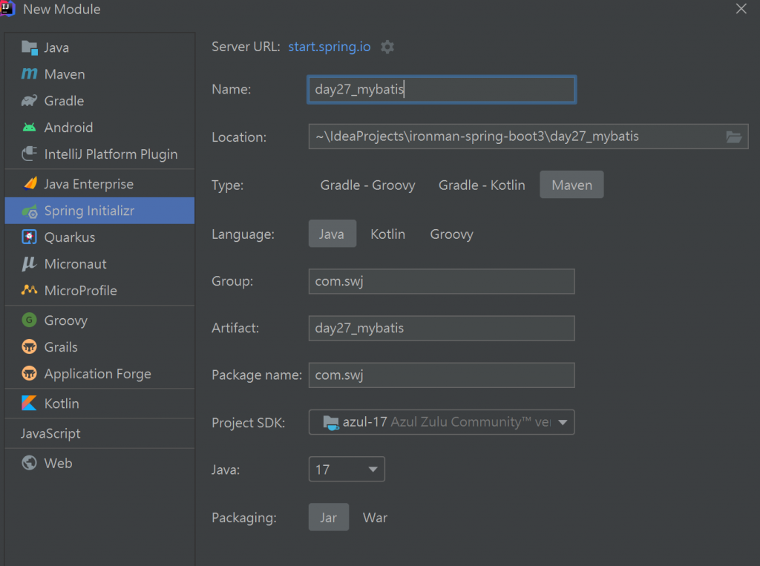Click the Group input field
760x566 pixels.
pos(442,281)
